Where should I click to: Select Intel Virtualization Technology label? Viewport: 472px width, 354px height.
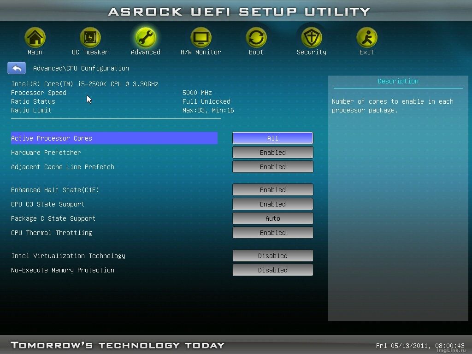pyautogui.click(x=68, y=256)
